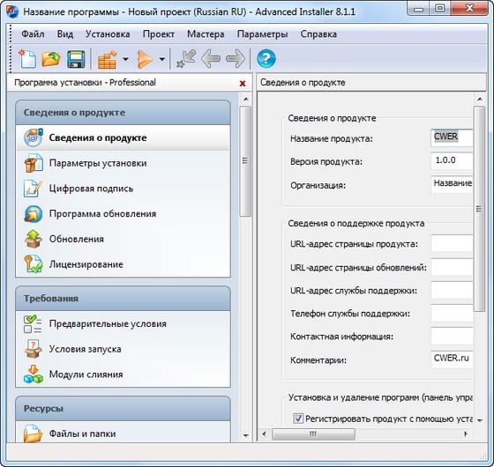Click the sidebar vertical scrollbar thumb
The image size is (494, 467).
(x=245, y=161)
